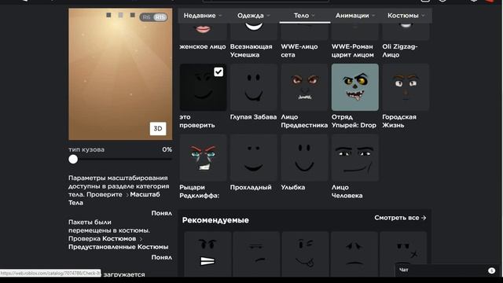Toggle the 3D avatar view

[x=158, y=129]
